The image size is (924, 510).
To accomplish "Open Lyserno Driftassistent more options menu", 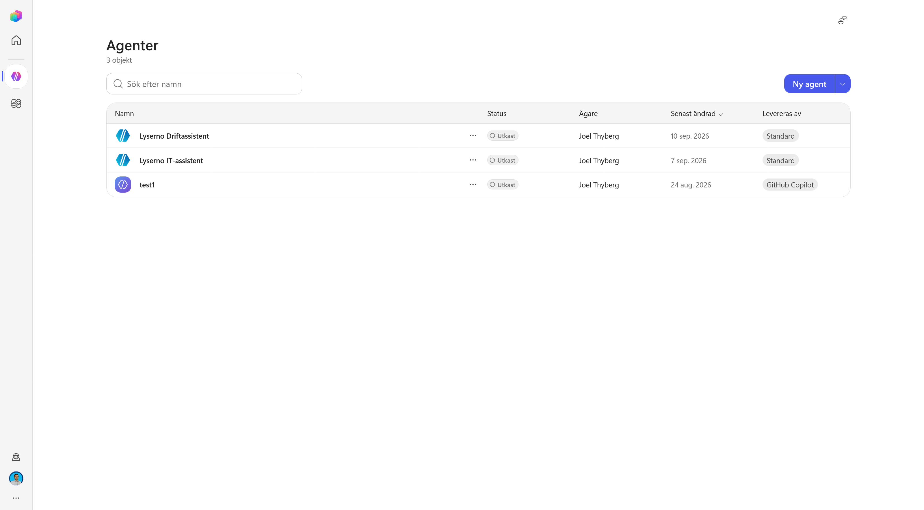I will [x=473, y=135].
